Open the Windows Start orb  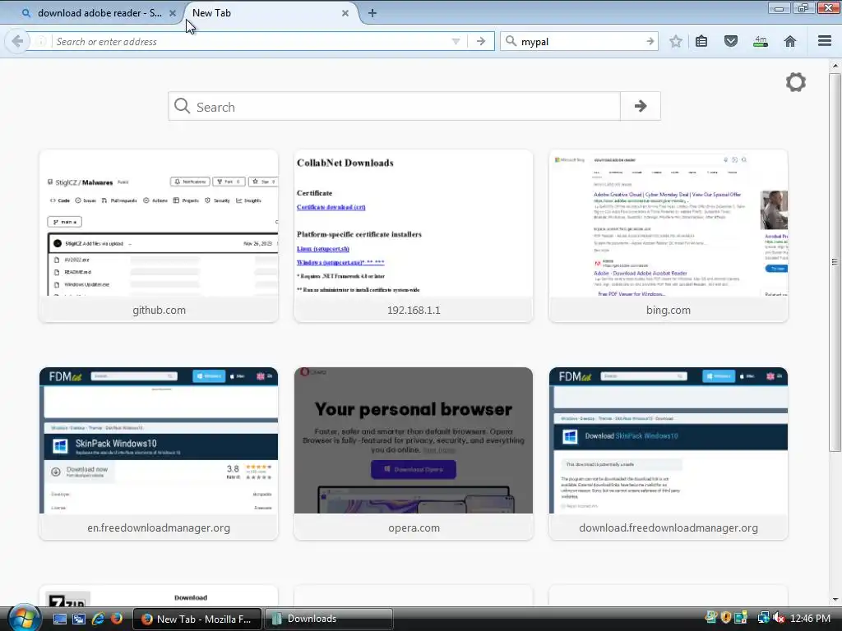[x=23, y=618]
